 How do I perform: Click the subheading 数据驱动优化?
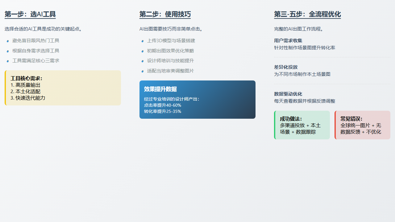[x=288, y=94]
